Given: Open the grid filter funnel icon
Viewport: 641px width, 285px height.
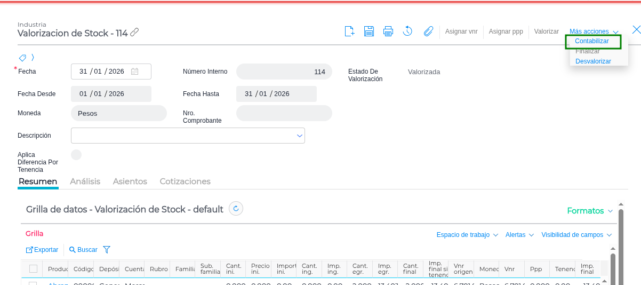Looking at the screenshot, I should pyautogui.click(x=107, y=249).
